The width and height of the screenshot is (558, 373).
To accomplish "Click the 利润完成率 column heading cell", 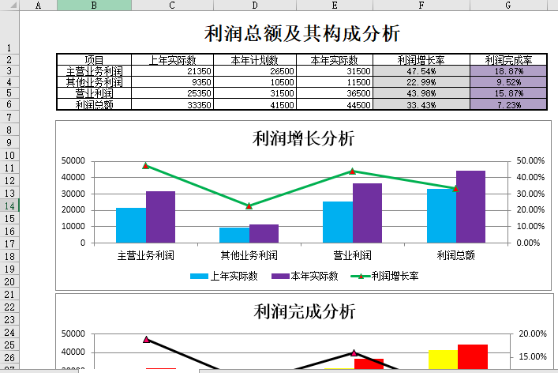I will pos(508,60).
